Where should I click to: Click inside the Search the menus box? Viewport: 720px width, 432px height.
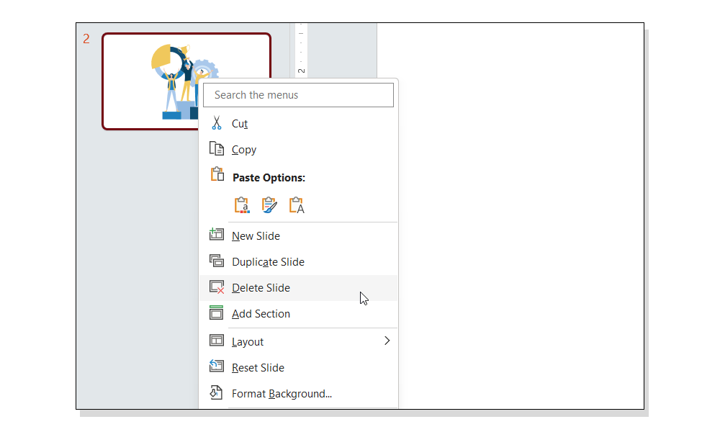(x=298, y=94)
